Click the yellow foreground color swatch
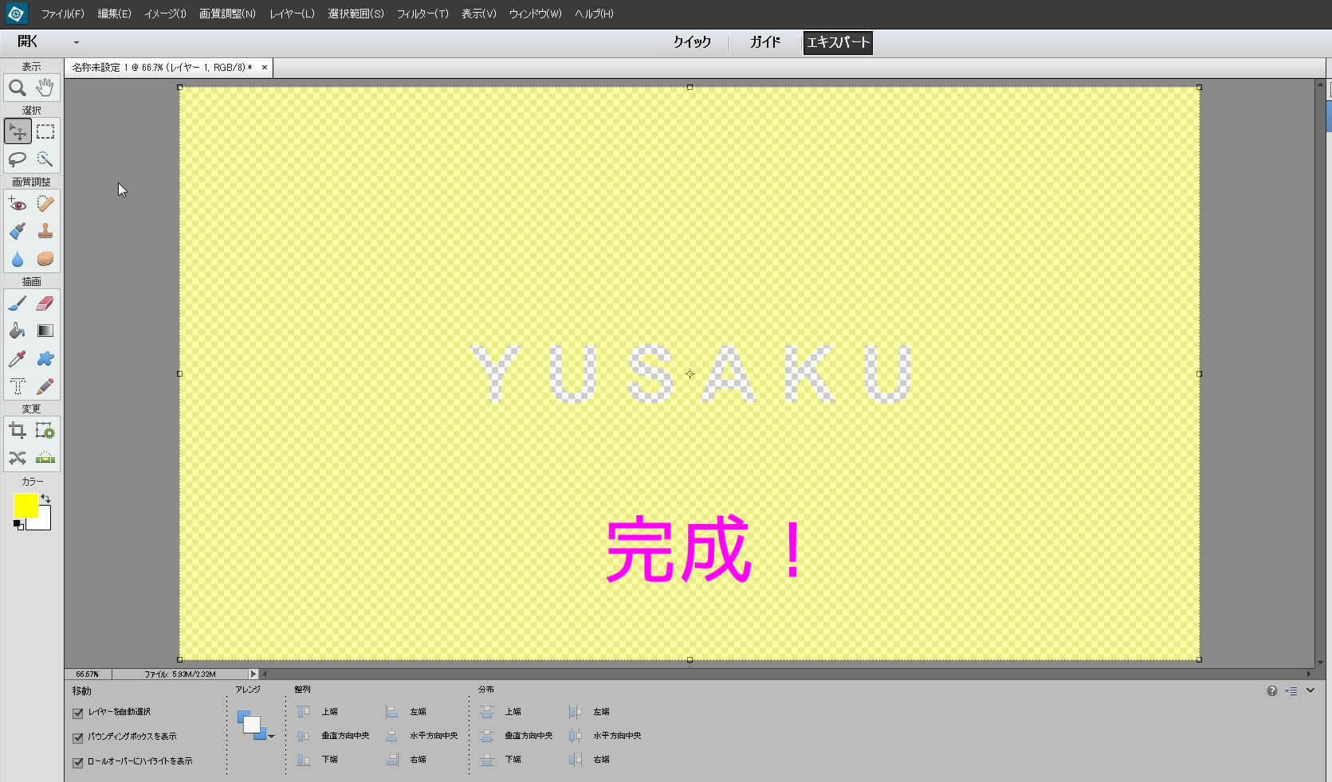This screenshot has height=782, width=1332. [x=26, y=506]
